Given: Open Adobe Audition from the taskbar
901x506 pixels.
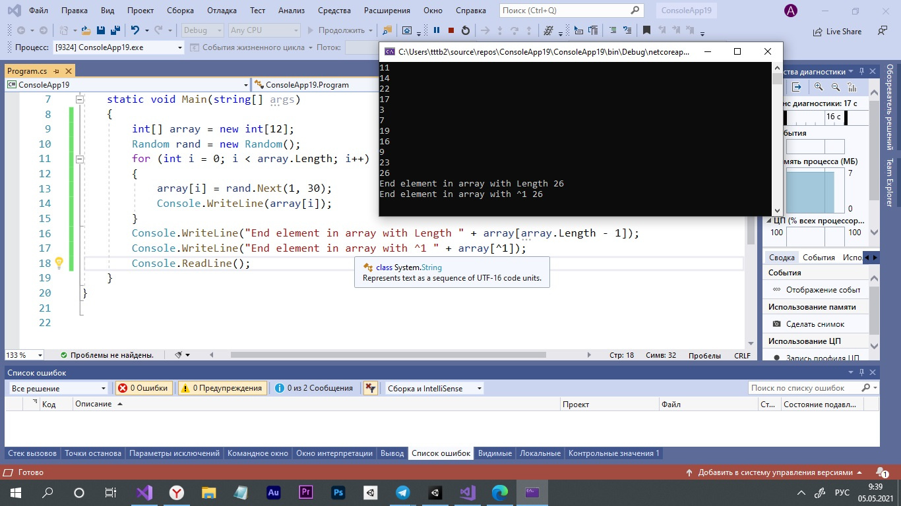Looking at the screenshot, I should point(274,492).
